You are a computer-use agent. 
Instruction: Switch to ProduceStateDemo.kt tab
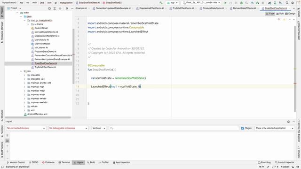click(213, 8)
